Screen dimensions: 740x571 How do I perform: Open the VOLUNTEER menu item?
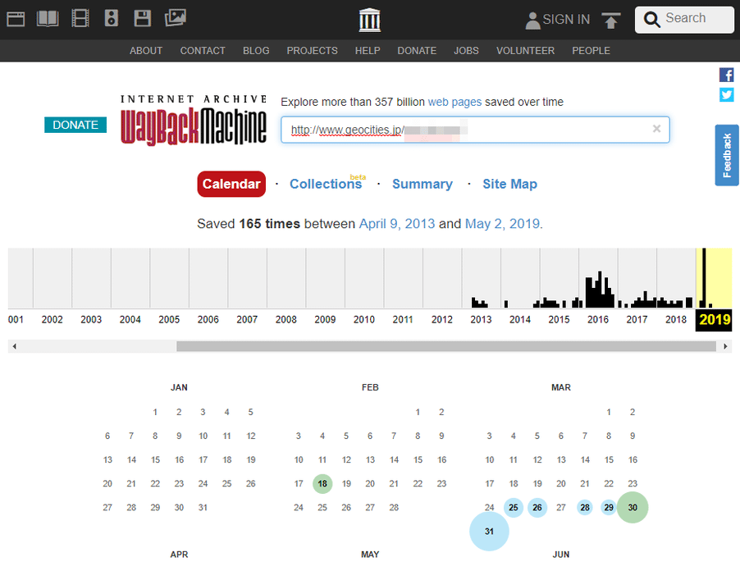(x=525, y=51)
